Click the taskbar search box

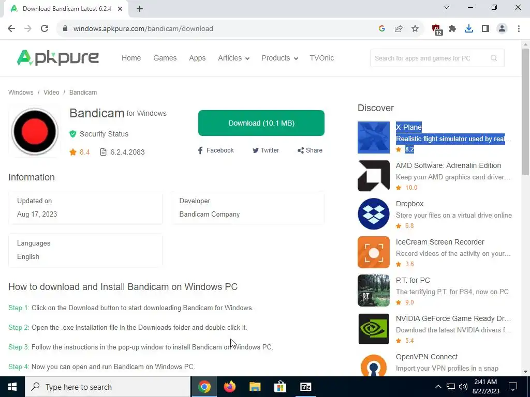(x=108, y=387)
